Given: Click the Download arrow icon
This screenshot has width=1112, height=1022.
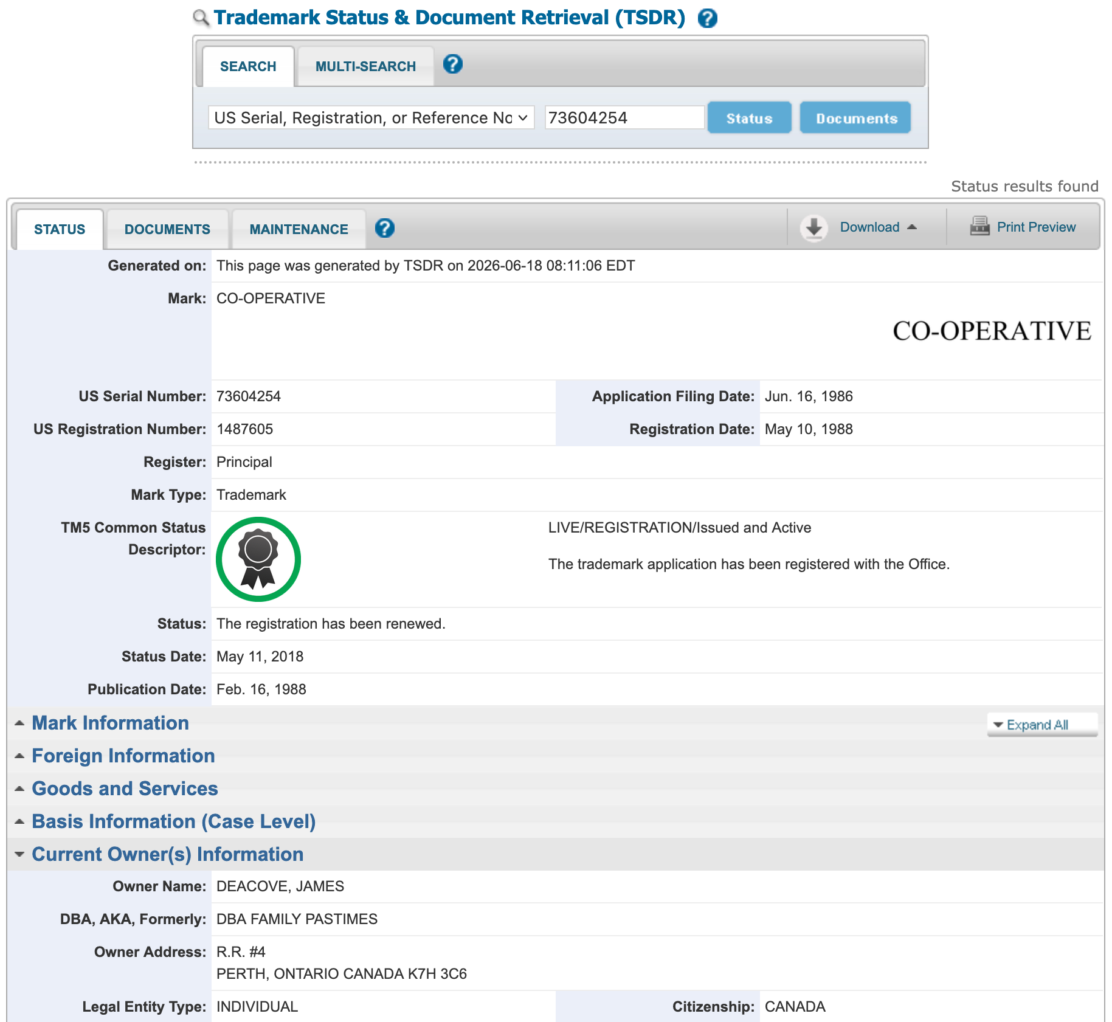Looking at the screenshot, I should point(813,228).
